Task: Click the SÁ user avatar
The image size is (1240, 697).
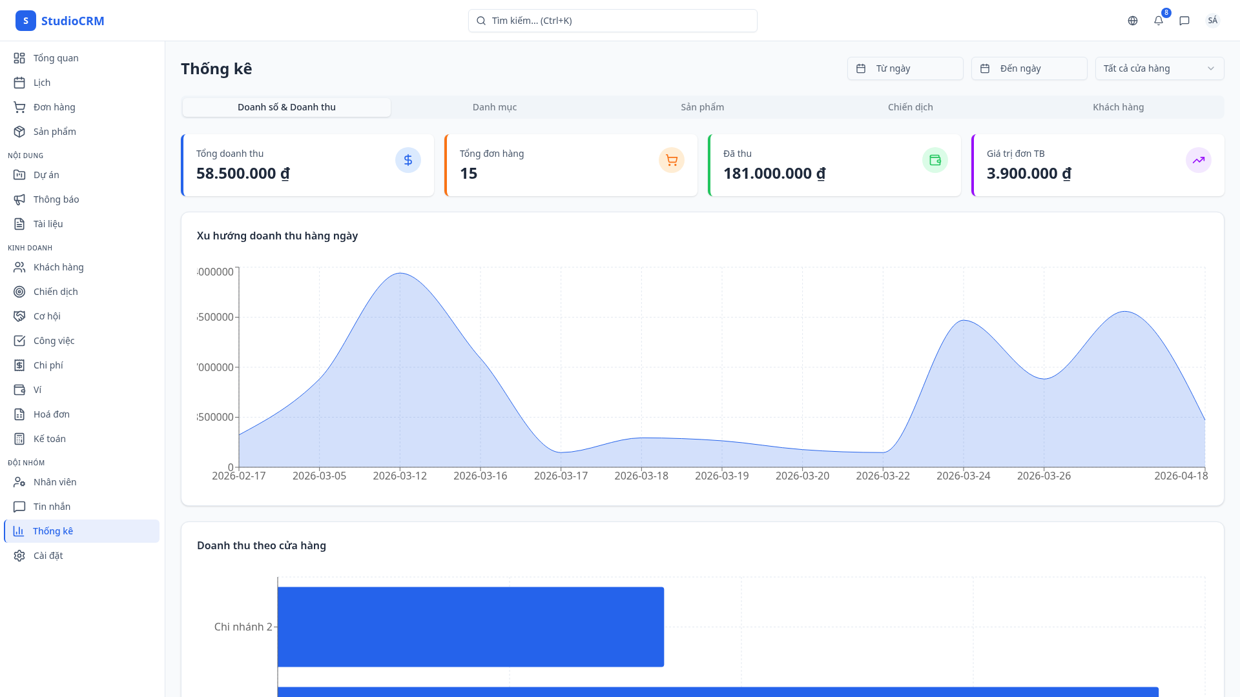Action: (x=1212, y=21)
